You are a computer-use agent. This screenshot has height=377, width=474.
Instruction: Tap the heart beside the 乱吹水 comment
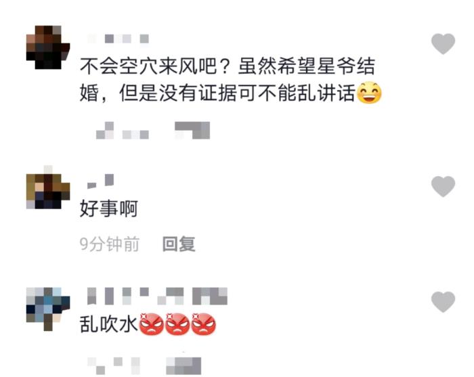[443, 302]
